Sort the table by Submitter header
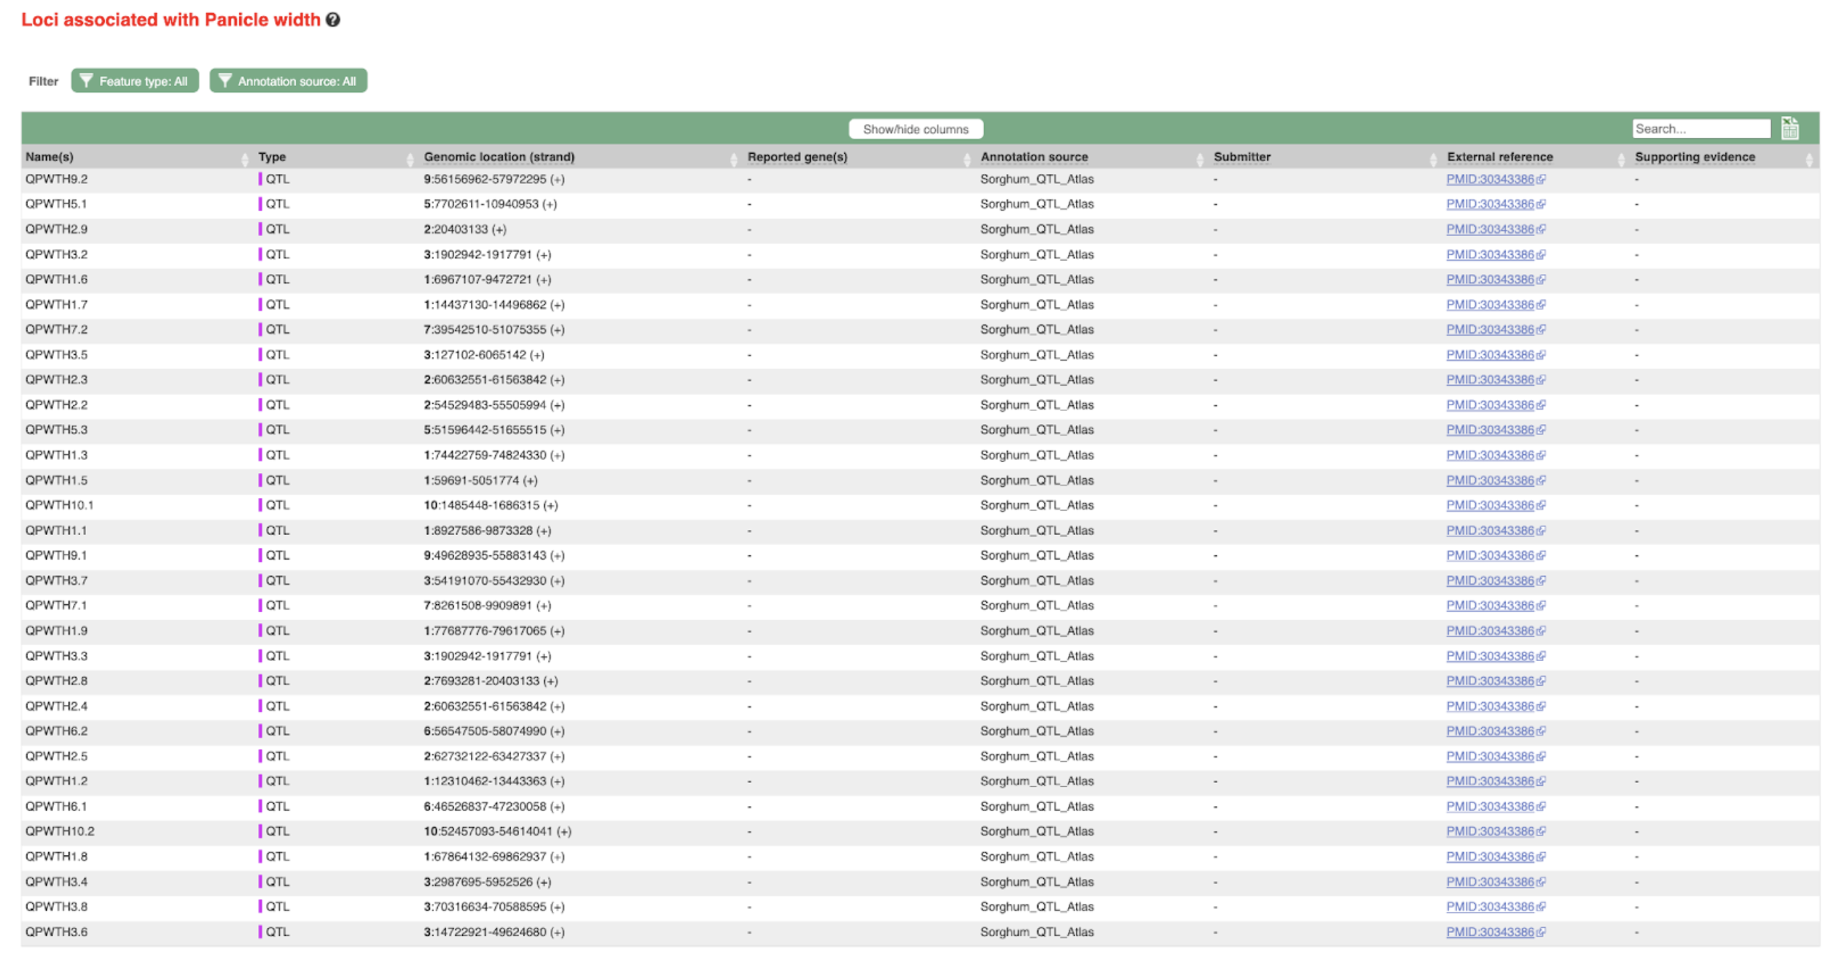 coord(1241,157)
